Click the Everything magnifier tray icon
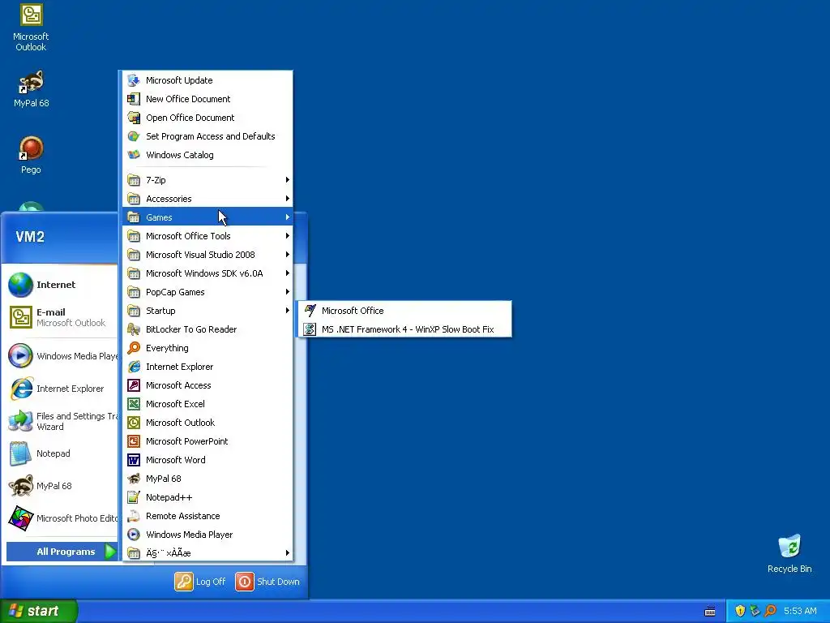830x623 pixels. 771,611
